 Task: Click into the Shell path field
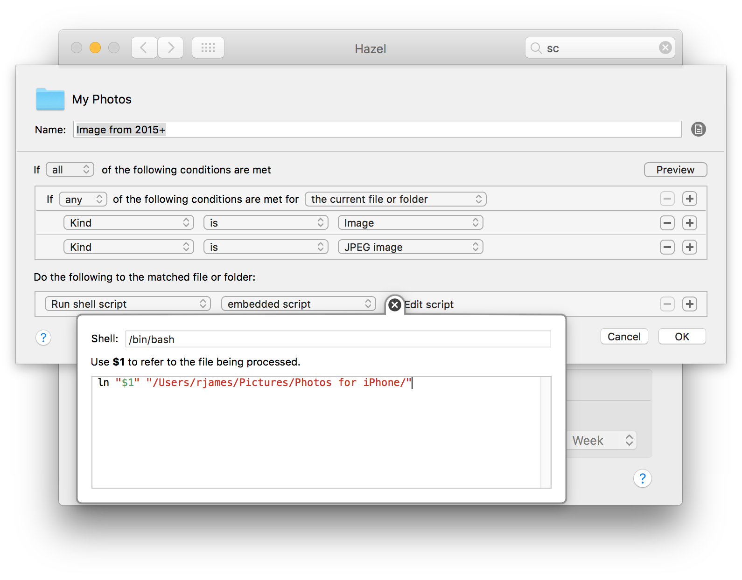[x=338, y=339]
